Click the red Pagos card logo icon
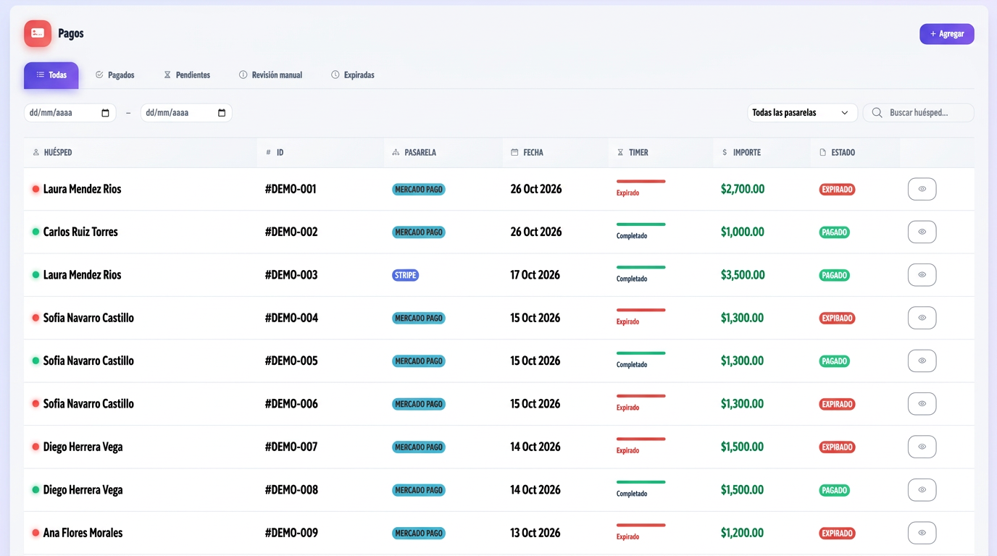This screenshot has height=556, width=997. (38, 33)
